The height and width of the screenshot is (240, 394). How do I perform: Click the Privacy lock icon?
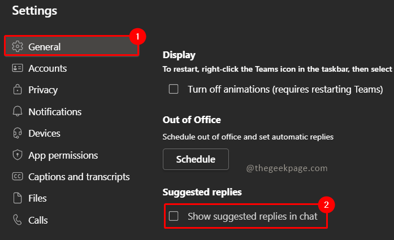click(x=18, y=90)
